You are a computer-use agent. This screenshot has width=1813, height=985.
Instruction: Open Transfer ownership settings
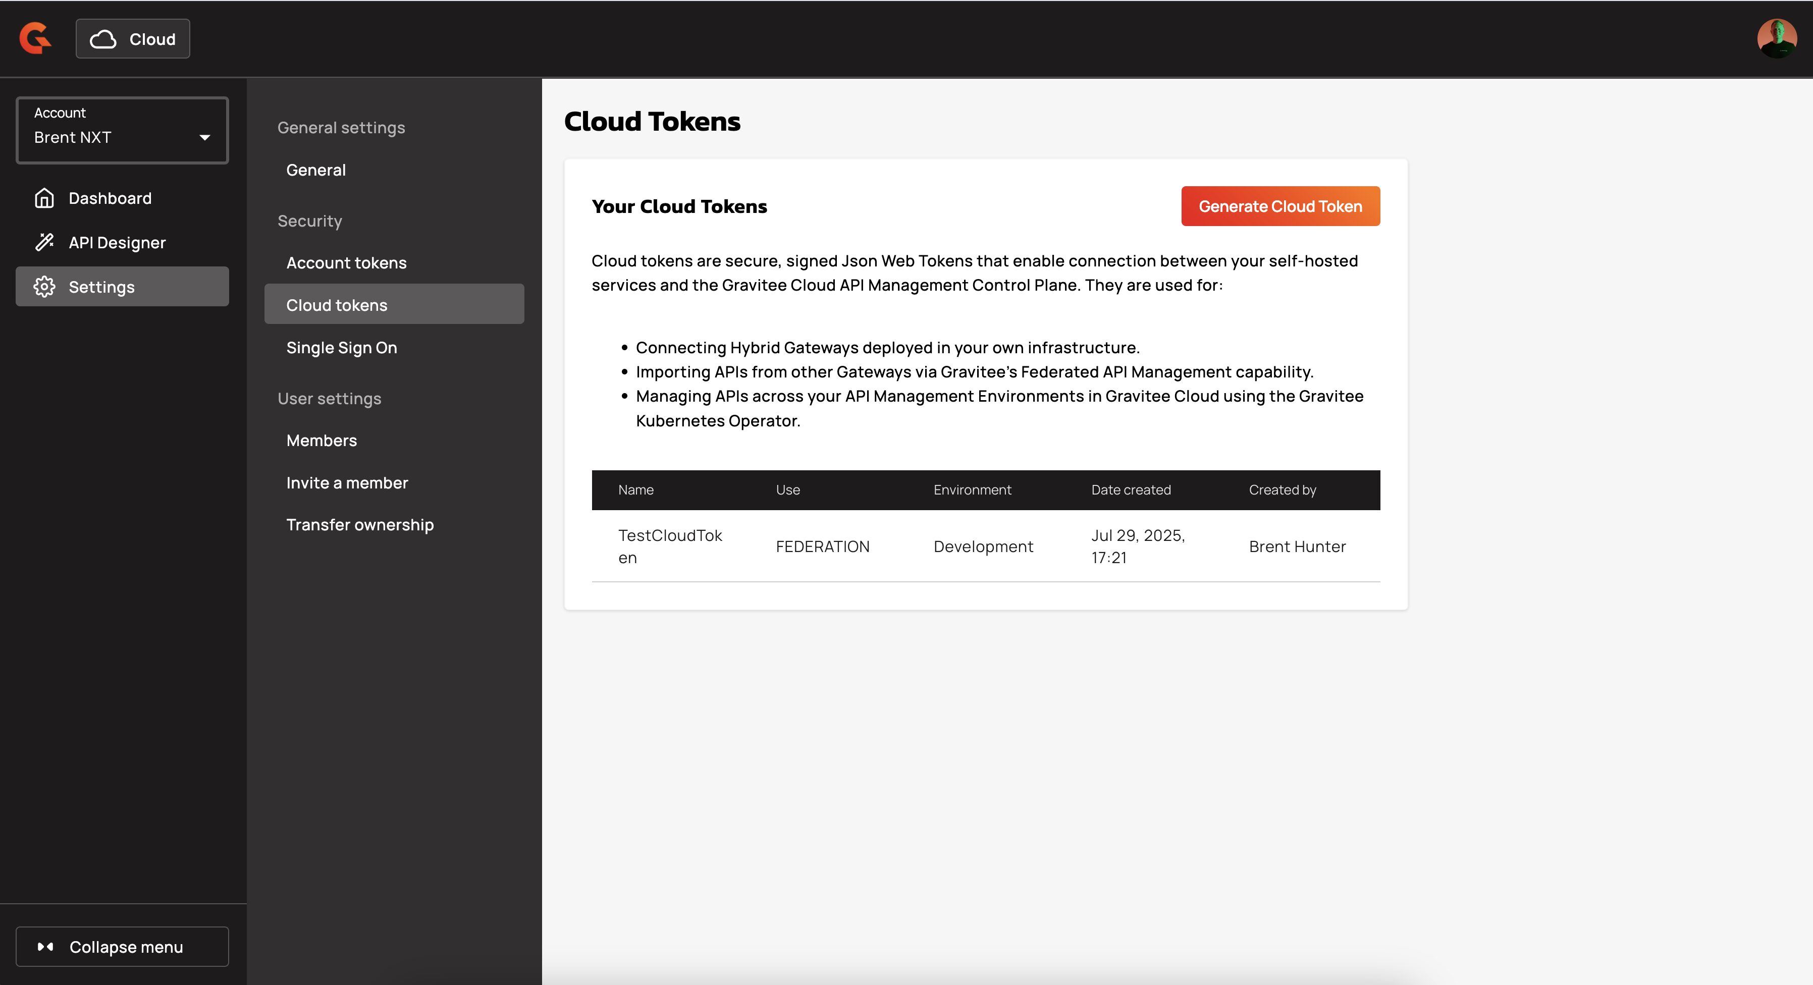(x=360, y=525)
